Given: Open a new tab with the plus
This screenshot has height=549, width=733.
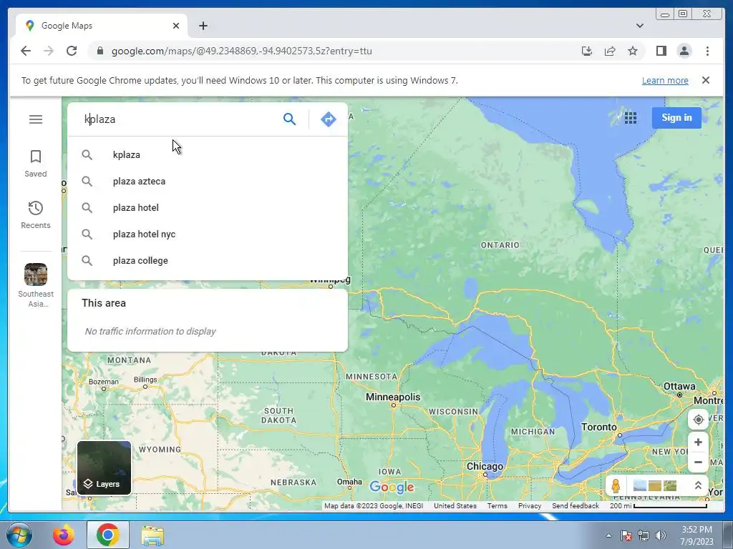Looking at the screenshot, I should pos(203,26).
